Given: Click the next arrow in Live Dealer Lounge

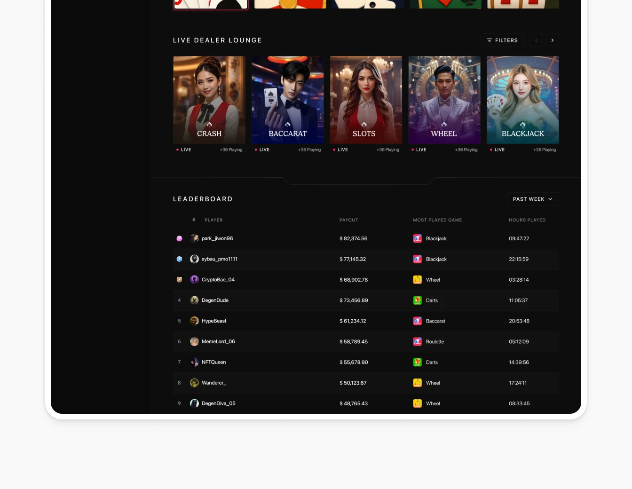Looking at the screenshot, I should 552,40.
